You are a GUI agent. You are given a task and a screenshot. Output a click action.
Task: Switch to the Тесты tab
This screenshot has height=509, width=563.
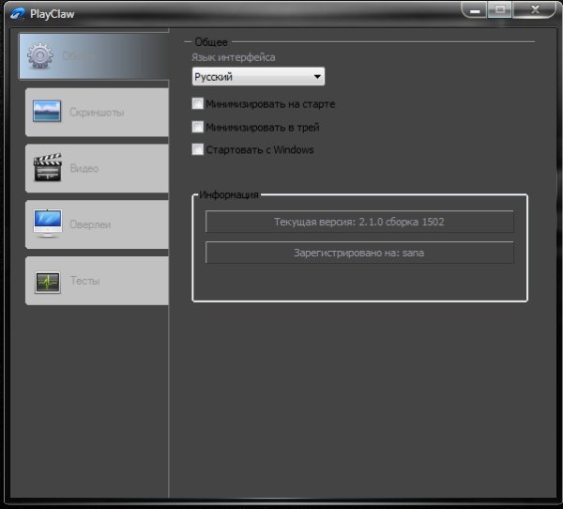click(97, 281)
